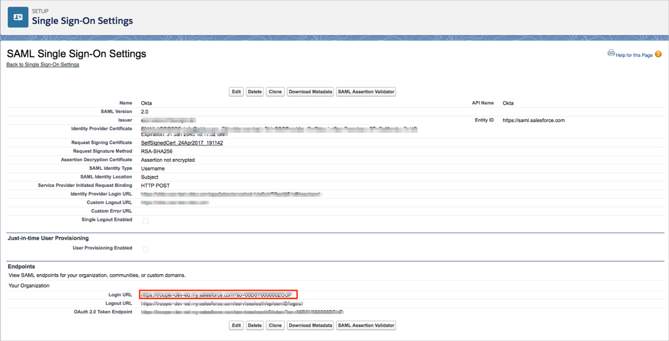Toggle the User Provisioning Enabled checkbox

(145, 249)
